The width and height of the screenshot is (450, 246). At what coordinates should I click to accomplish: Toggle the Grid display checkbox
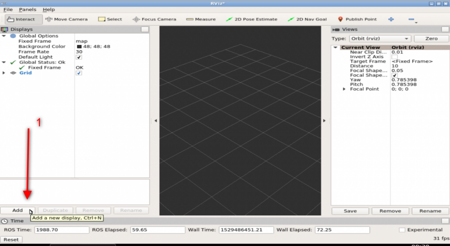[x=79, y=73]
